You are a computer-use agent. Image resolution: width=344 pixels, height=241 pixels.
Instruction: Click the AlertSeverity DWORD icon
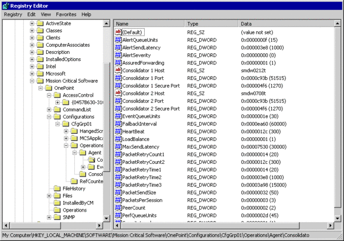point(118,55)
